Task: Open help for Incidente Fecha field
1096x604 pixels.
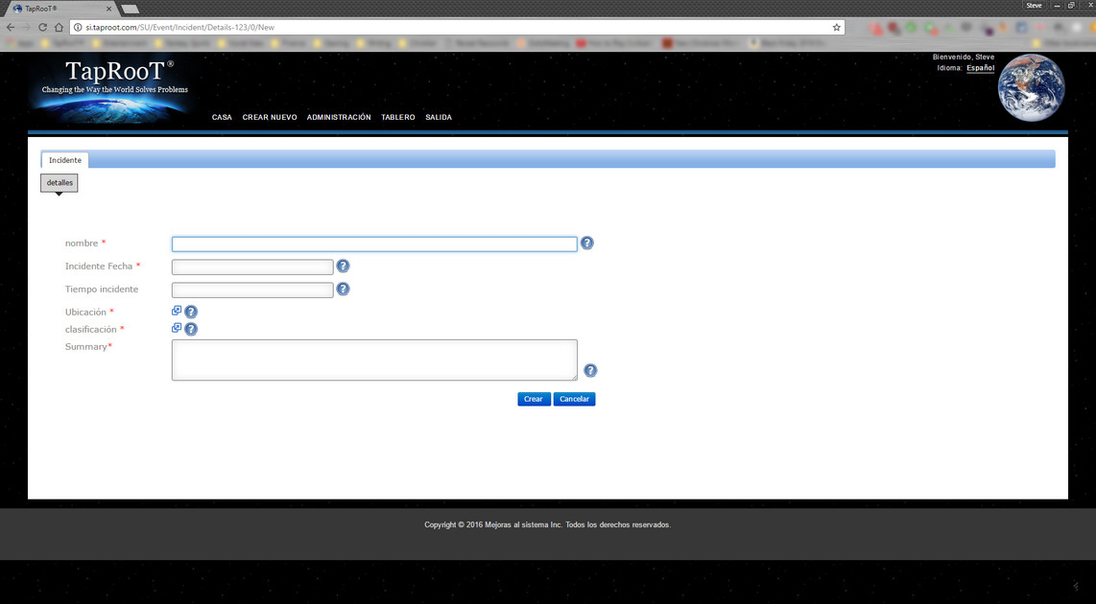Action: pyautogui.click(x=343, y=267)
